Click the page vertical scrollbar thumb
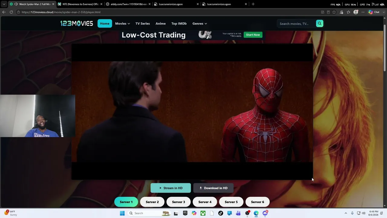 385,48
